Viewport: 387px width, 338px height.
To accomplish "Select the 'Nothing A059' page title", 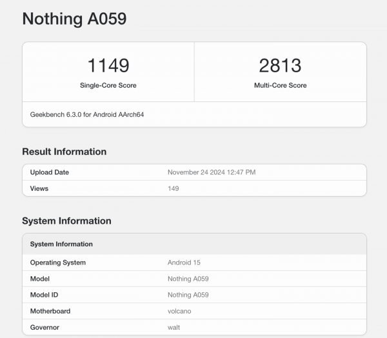I will [74, 19].
